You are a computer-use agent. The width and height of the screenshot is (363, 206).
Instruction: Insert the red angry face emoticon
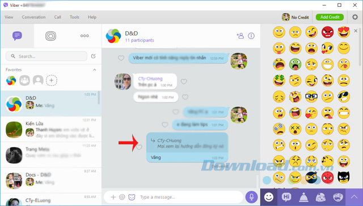coord(327,32)
